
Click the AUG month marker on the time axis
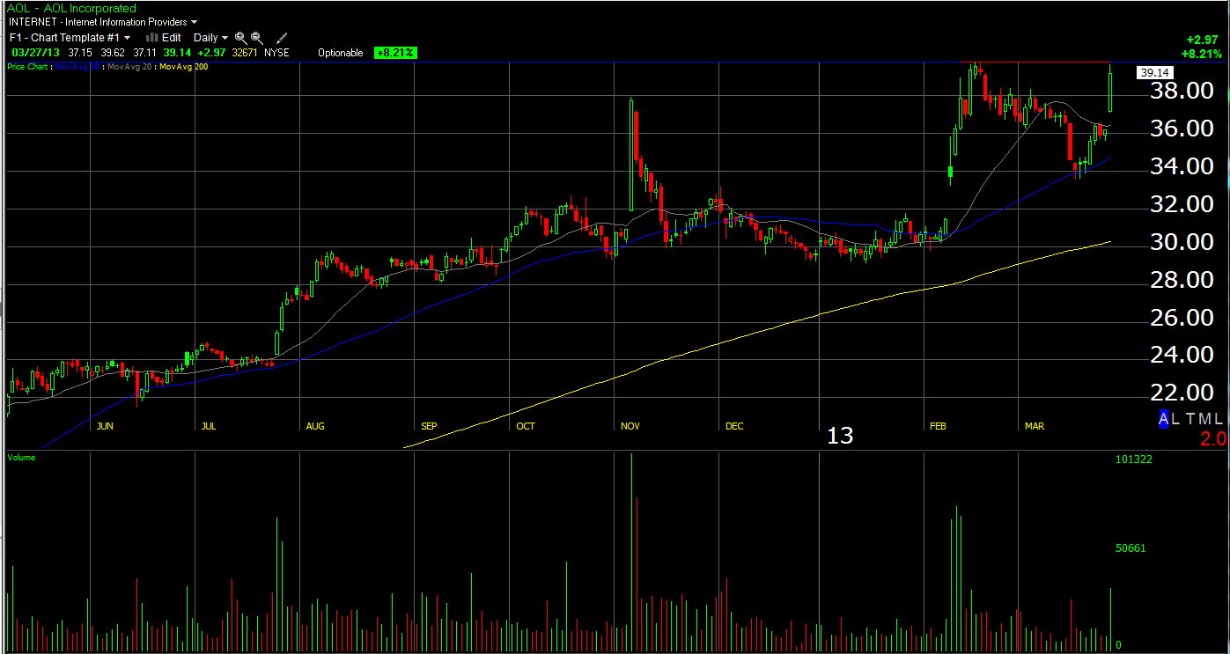click(314, 426)
